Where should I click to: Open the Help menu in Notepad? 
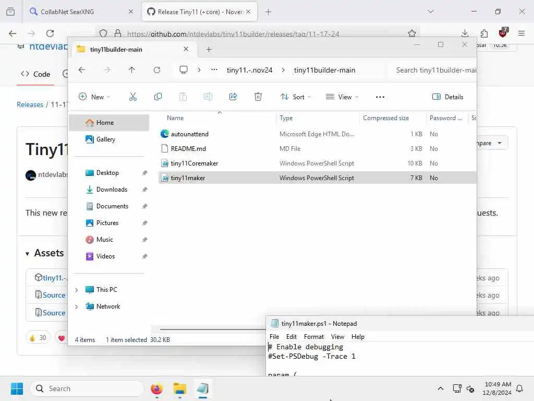(x=358, y=337)
